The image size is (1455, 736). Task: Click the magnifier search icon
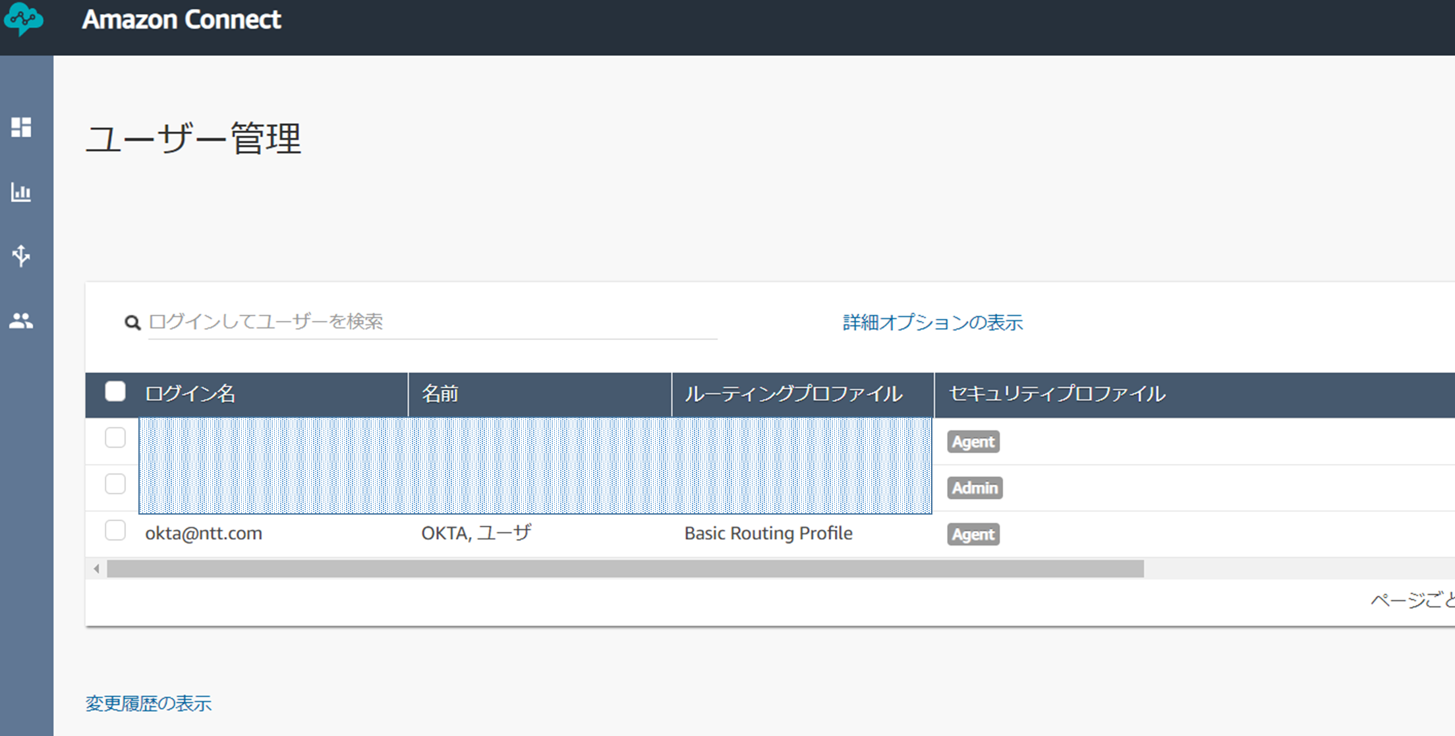point(132,322)
